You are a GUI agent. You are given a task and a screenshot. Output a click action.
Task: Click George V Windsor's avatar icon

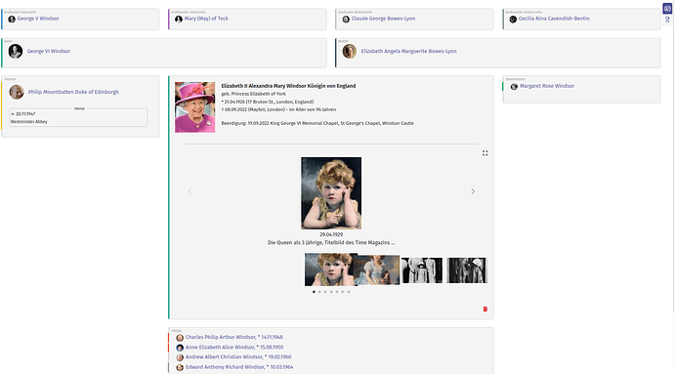pyautogui.click(x=12, y=19)
